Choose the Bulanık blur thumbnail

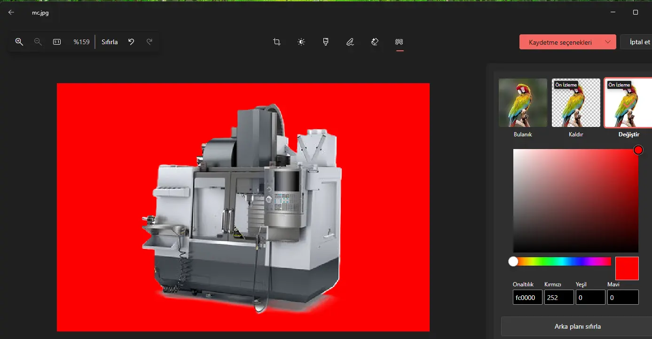pyautogui.click(x=523, y=102)
